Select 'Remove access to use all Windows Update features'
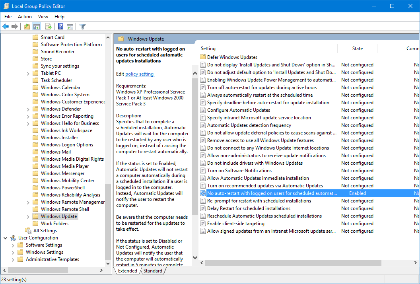420x284 pixels. pos(261,140)
